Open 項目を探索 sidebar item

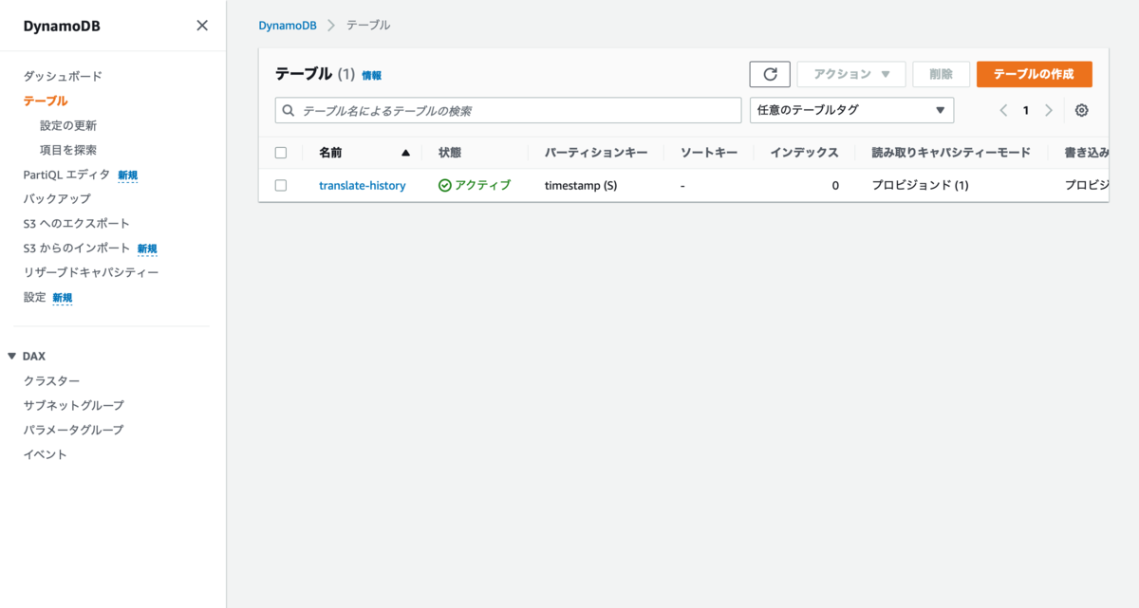[68, 150]
